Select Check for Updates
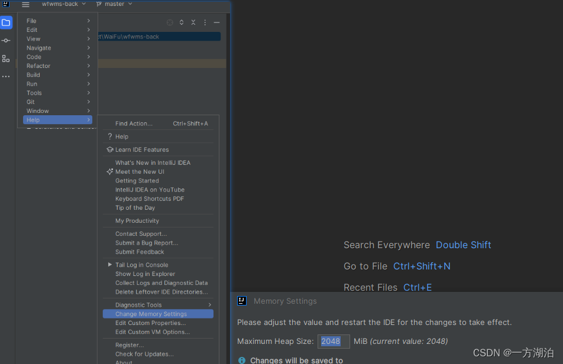The image size is (563, 364). coord(158,354)
